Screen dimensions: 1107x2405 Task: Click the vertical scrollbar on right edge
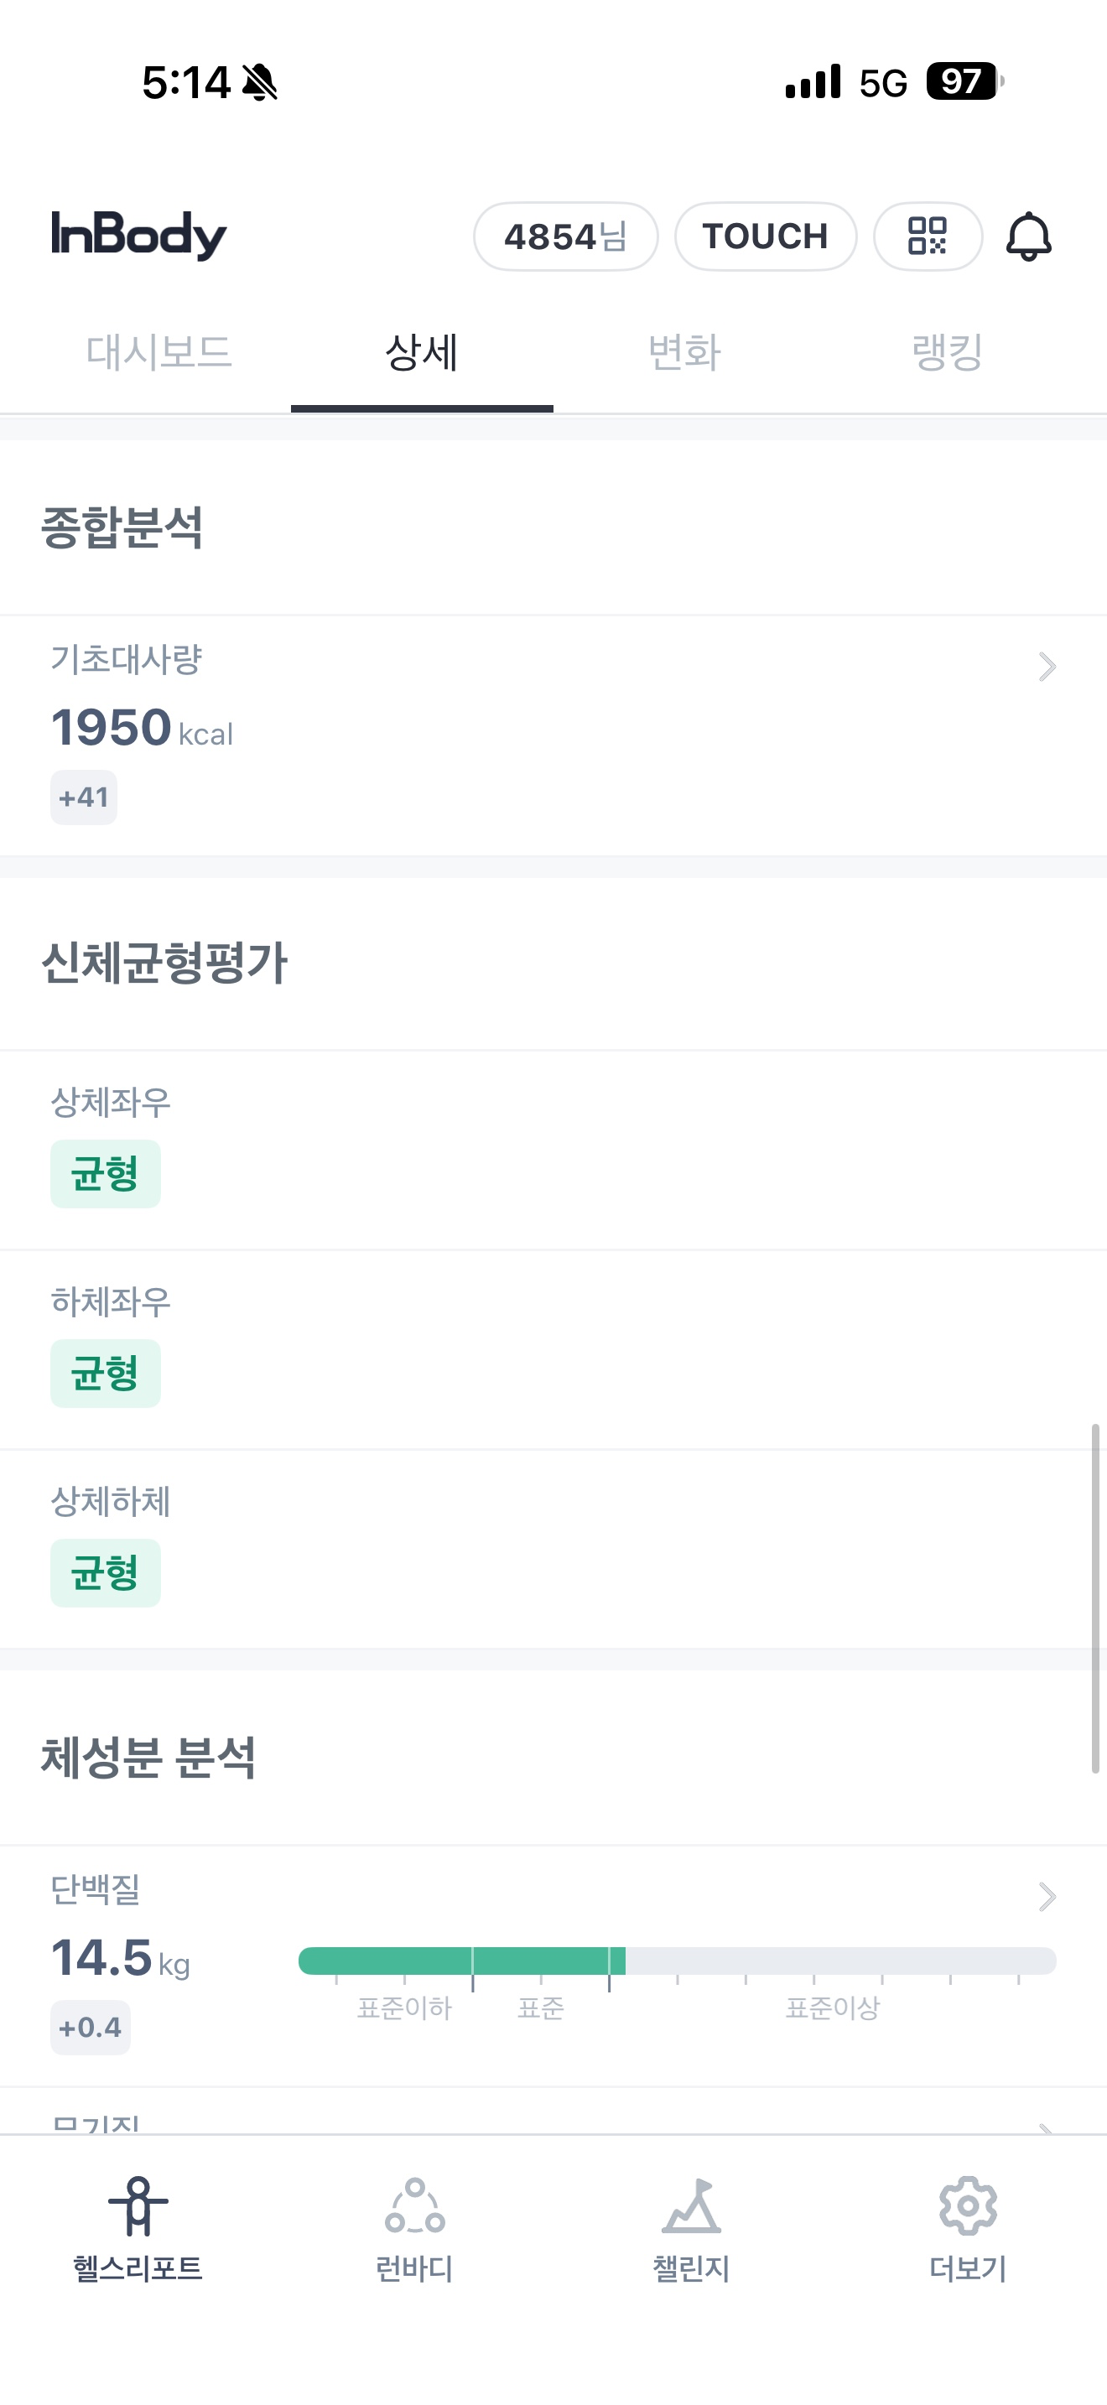1095,1597
